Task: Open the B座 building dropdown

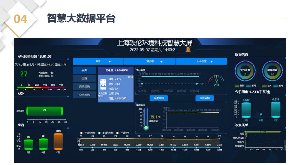Action: pyautogui.click(x=98, y=61)
